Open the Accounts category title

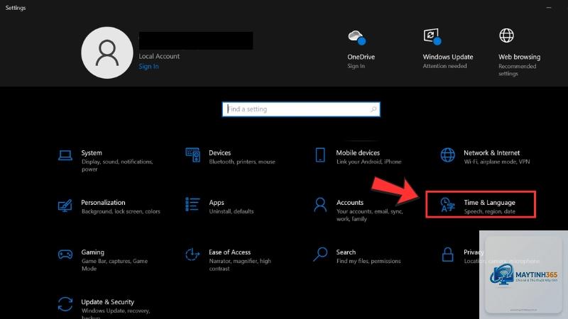click(x=349, y=203)
